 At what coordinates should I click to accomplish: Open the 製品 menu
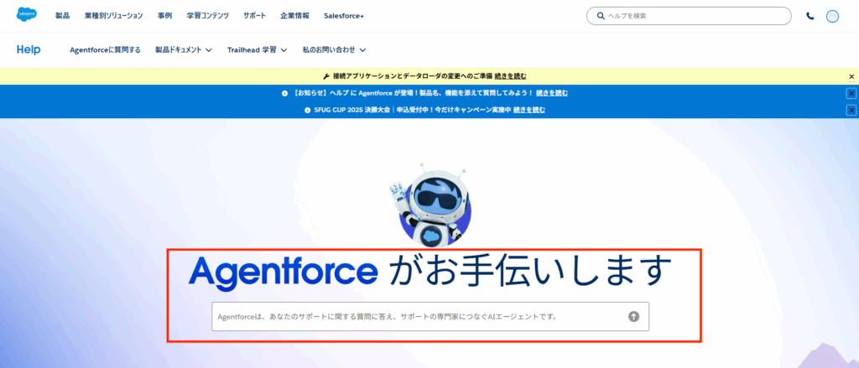click(x=63, y=16)
